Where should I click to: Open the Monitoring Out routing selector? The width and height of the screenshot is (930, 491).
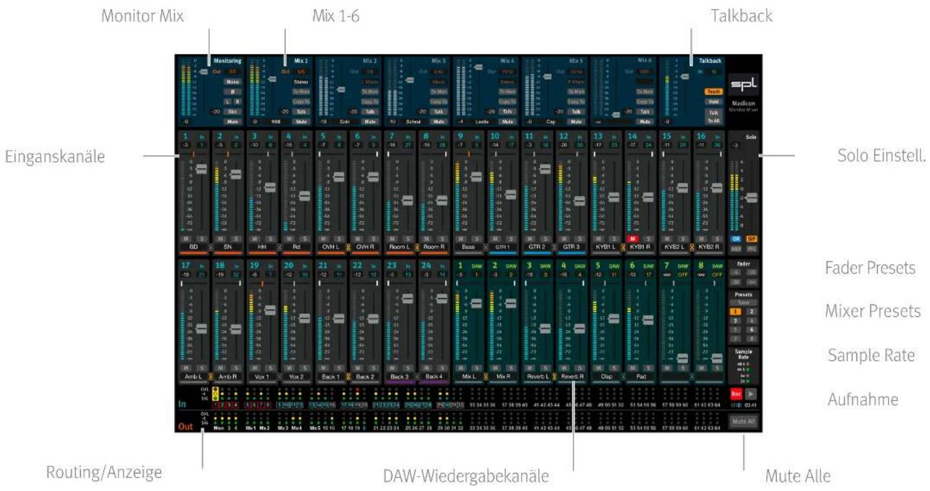pos(233,71)
